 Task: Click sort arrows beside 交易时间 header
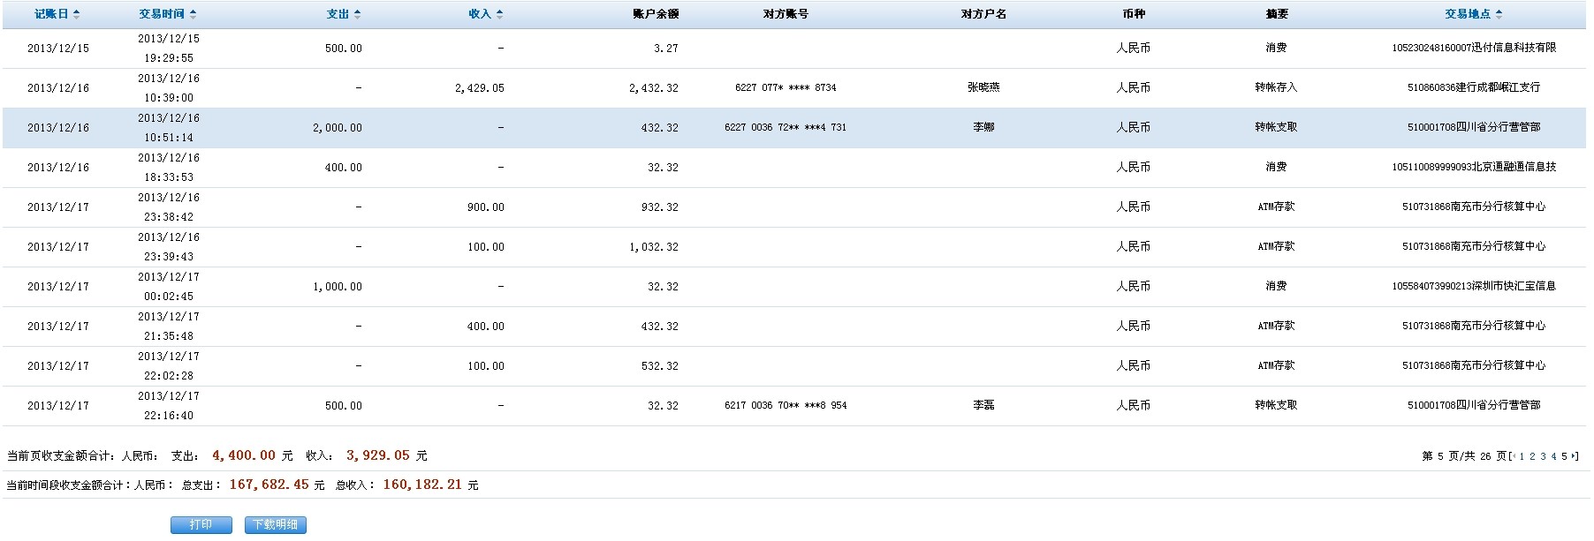[194, 14]
